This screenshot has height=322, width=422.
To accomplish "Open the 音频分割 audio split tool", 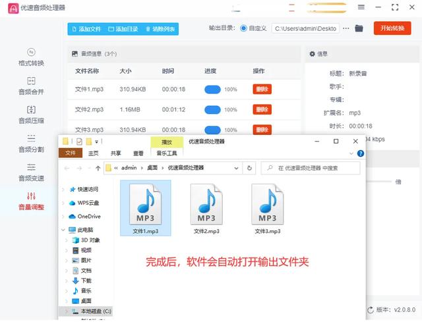I will 31,144.
